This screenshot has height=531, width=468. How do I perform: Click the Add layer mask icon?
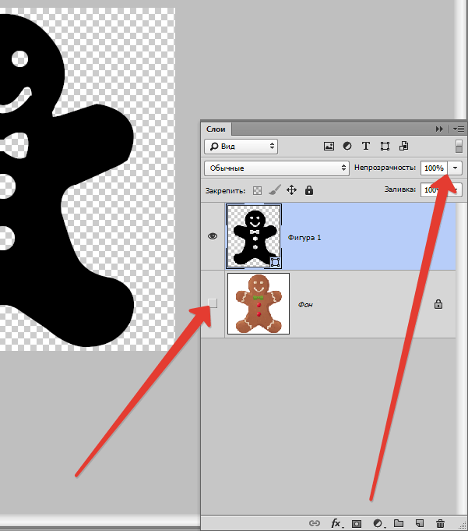coord(357,523)
